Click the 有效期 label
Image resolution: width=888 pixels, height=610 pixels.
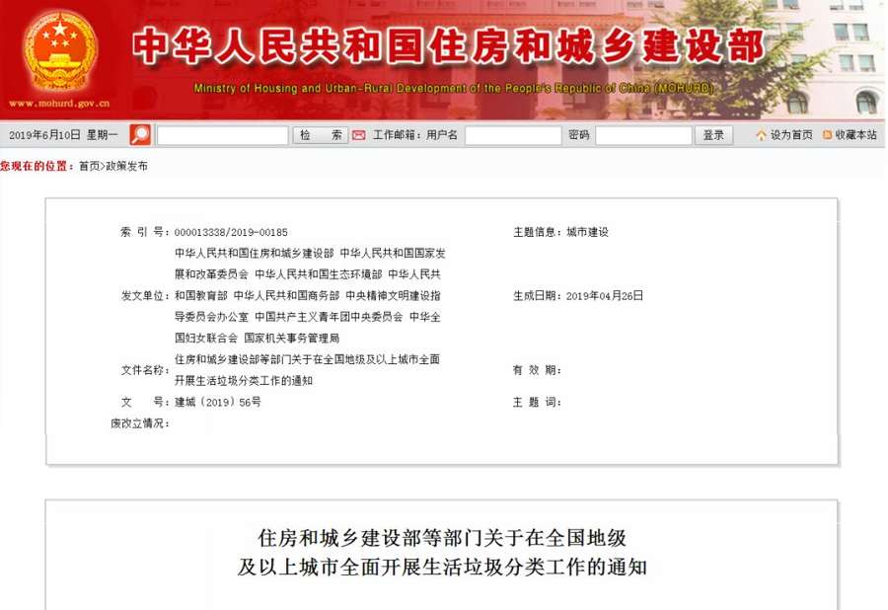click(x=537, y=370)
